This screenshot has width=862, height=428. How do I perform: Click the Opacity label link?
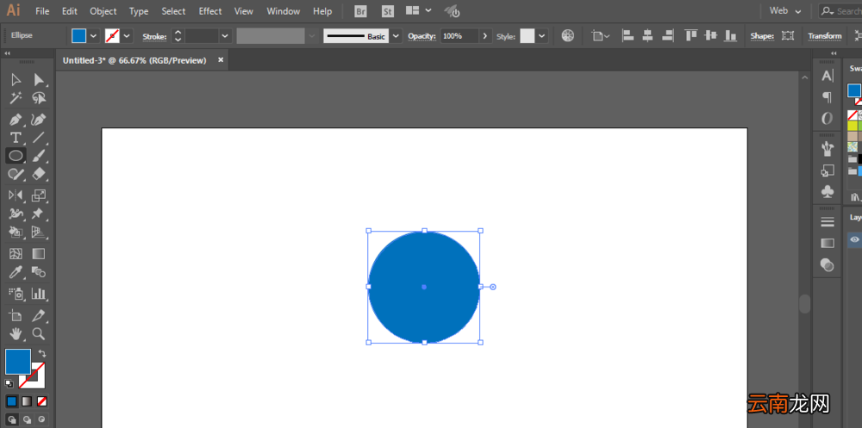(422, 36)
